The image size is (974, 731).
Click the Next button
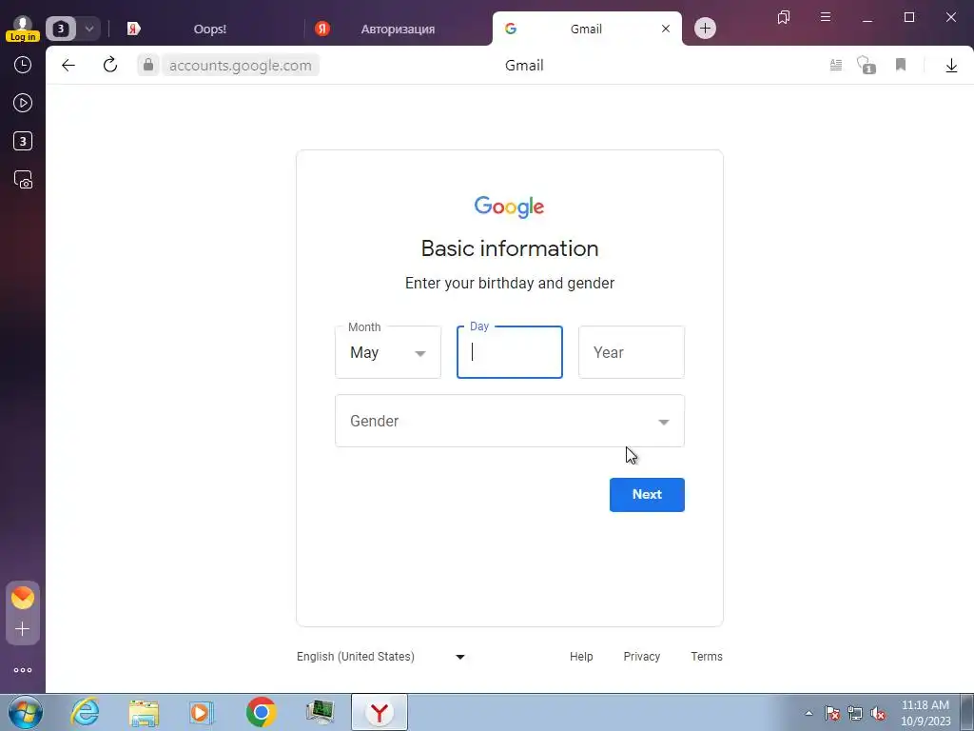point(647,495)
